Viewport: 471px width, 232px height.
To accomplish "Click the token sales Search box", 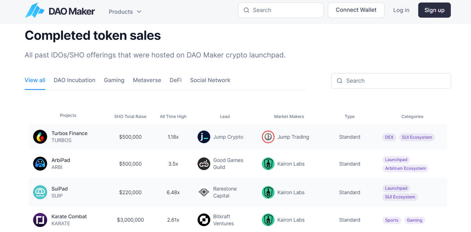I will (x=391, y=81).
